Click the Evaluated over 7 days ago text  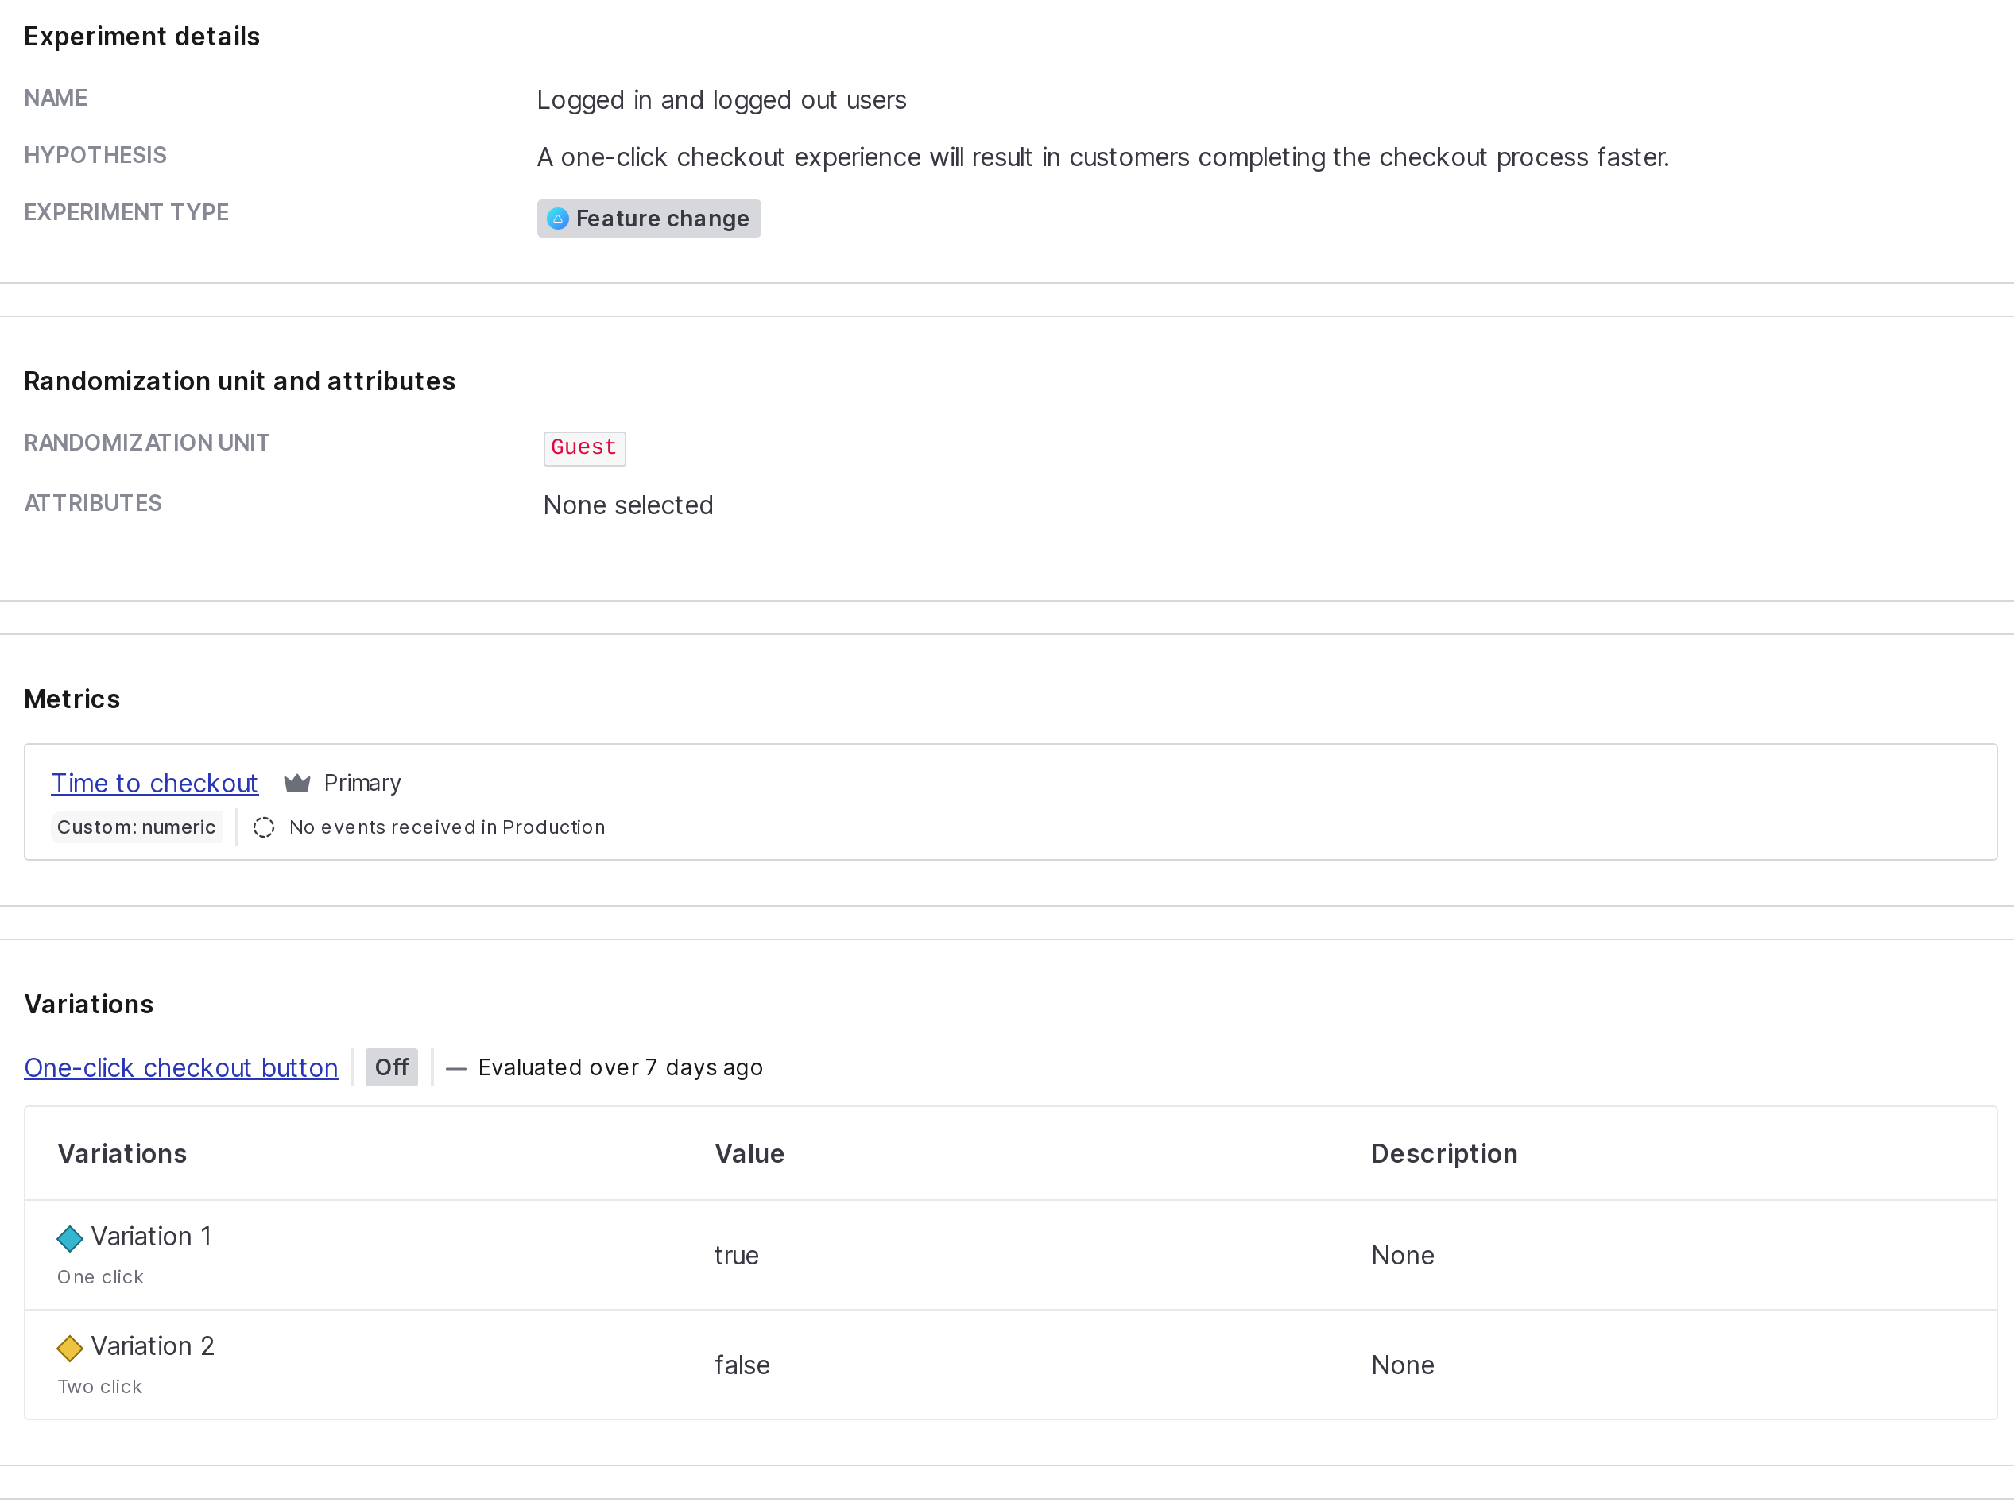[x=620, y=1067]
